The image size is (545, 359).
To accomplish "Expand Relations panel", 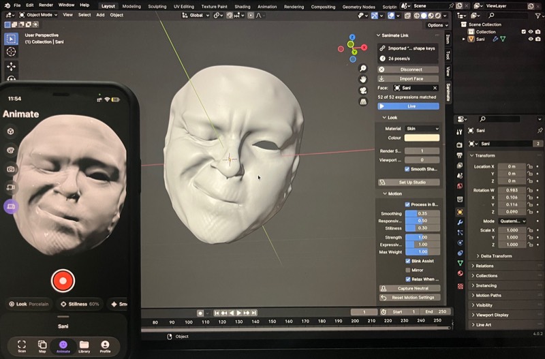I will tap(482, 266).
